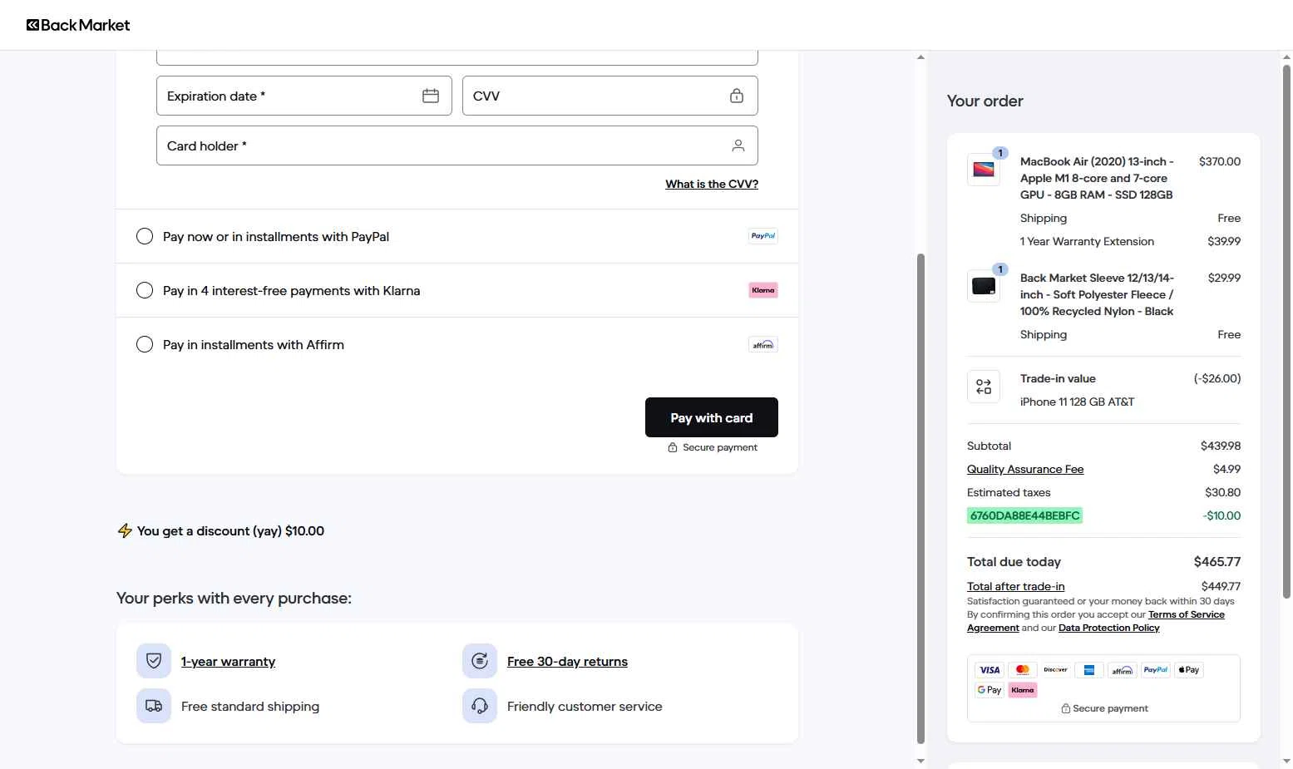This screenshot has width=1293, height=769.
Task: Click the trade-in swap icon
Action: [x=984, y=387]
